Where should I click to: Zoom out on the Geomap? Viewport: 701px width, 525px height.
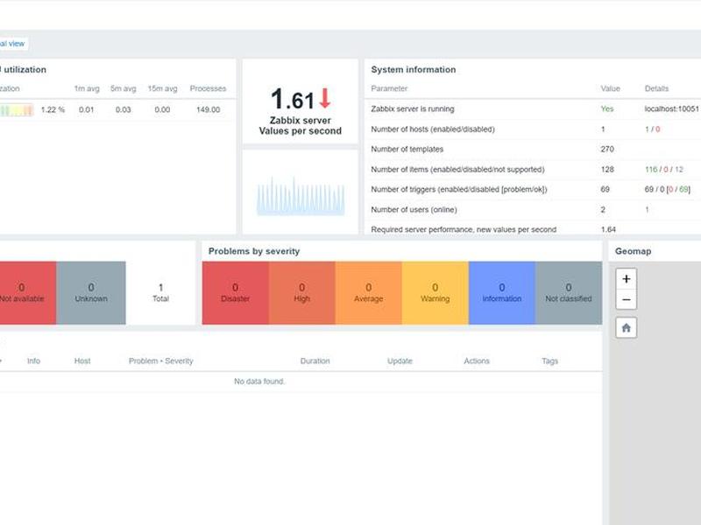[626, 299]
